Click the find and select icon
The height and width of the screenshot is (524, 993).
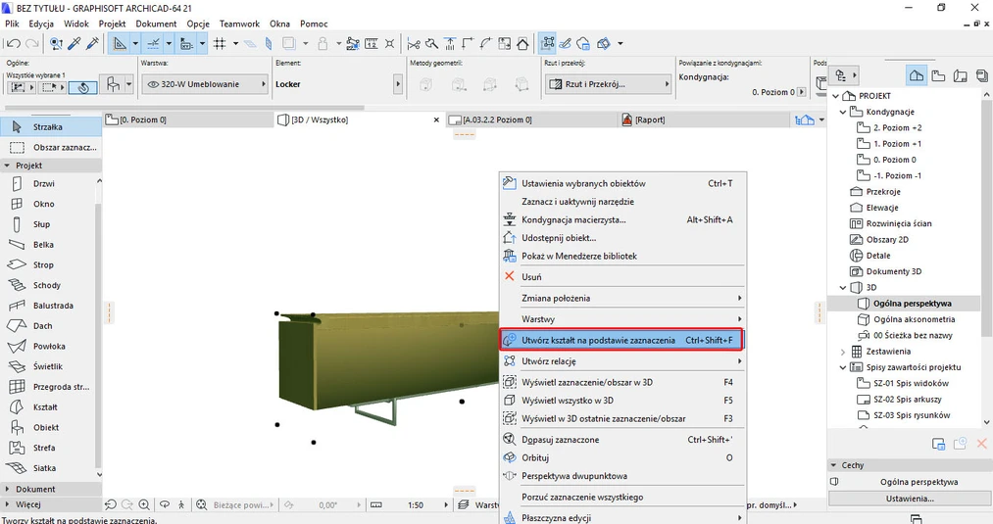56,44
